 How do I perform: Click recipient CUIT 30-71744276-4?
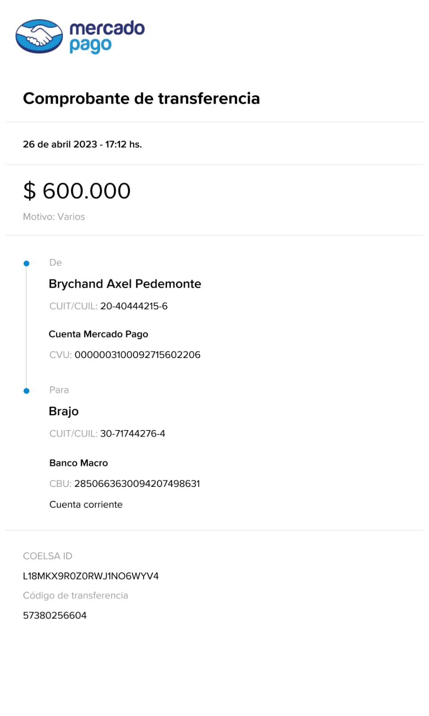pyautogui.click(x=132, y=434)
